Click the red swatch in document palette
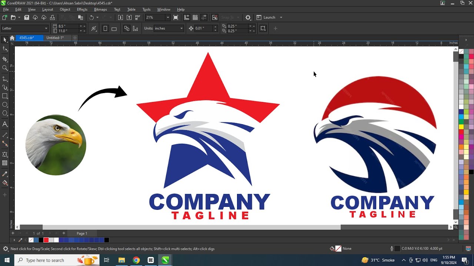This screenshot has height=266, width=474. pos(46,240)
